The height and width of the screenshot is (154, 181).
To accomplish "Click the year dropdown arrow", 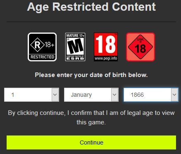I will 174,95.
